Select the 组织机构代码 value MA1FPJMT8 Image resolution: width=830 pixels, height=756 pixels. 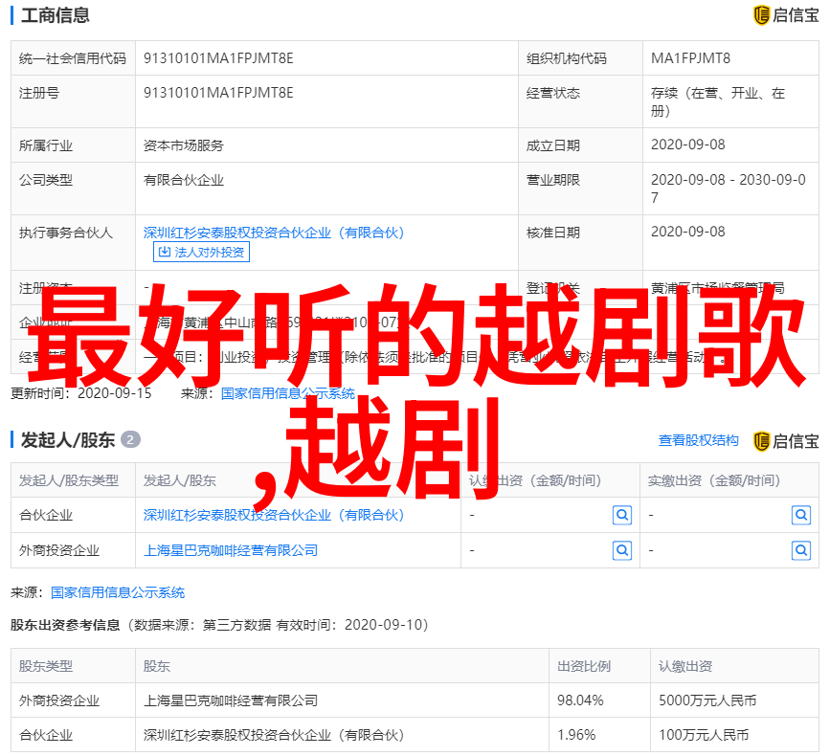pos(690,58)
